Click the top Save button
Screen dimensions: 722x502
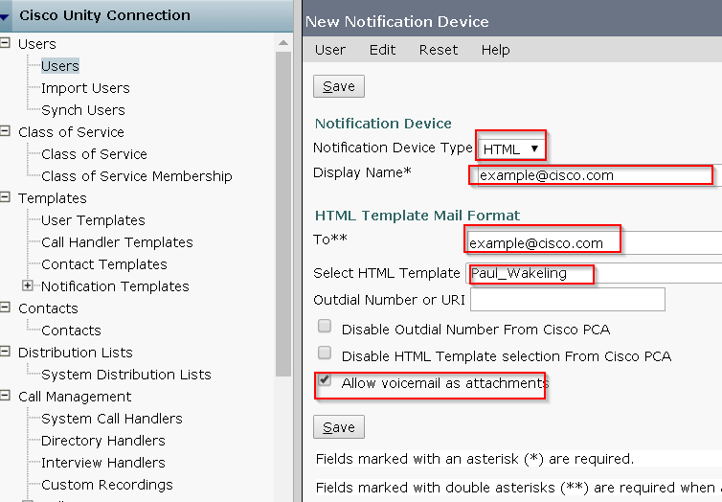(339, 86)
